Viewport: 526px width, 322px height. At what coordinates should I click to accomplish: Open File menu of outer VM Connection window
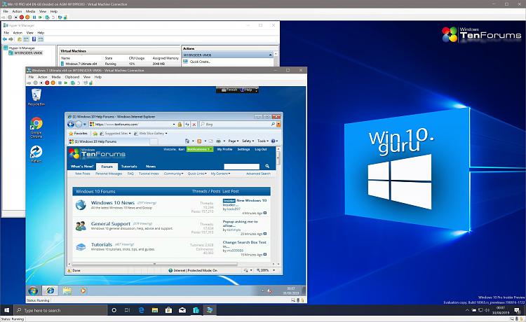[6, 11]
